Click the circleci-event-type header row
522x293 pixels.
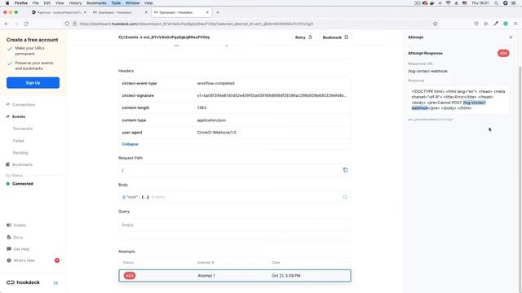235,83
